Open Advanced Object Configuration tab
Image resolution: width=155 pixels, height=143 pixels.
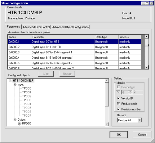coord(70,27)
